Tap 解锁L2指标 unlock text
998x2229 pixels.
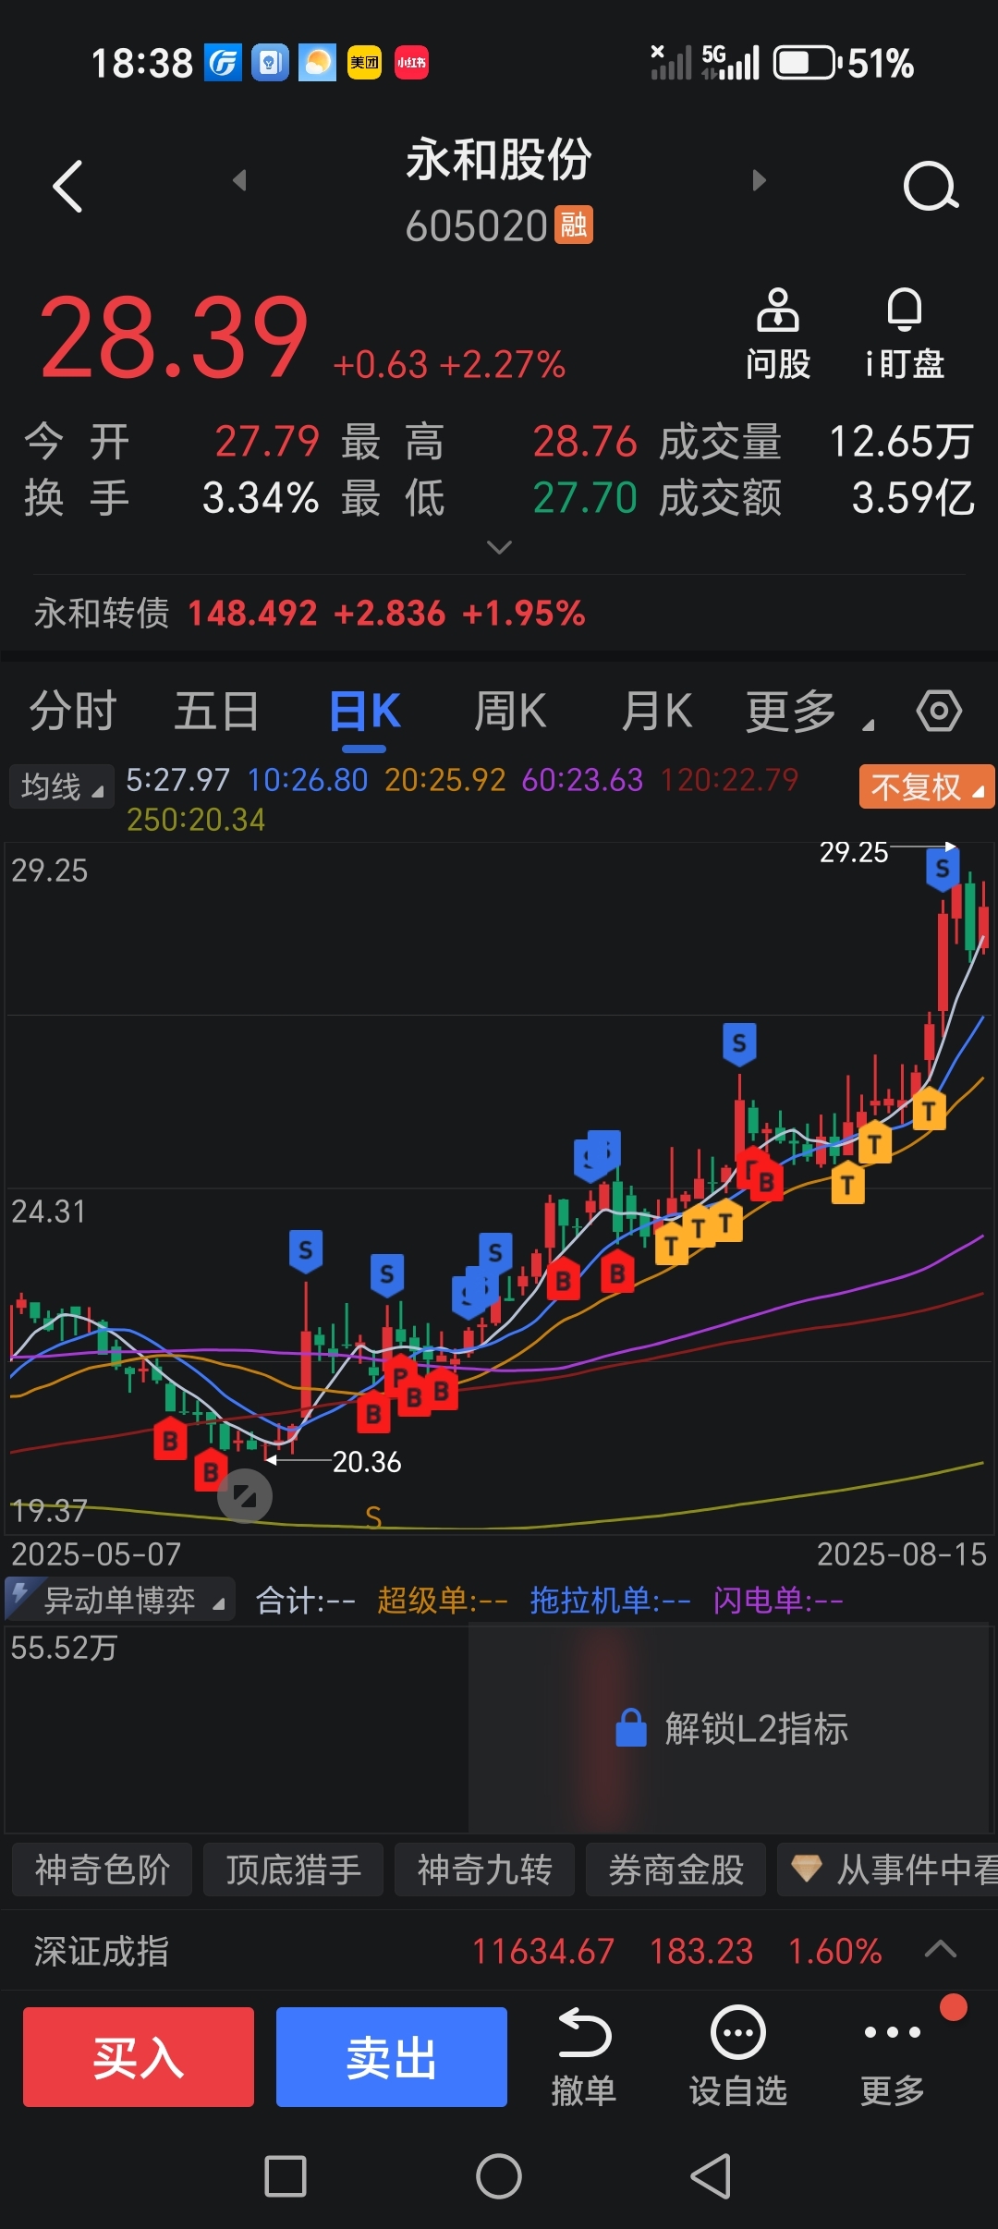[x=757, y=1728]
